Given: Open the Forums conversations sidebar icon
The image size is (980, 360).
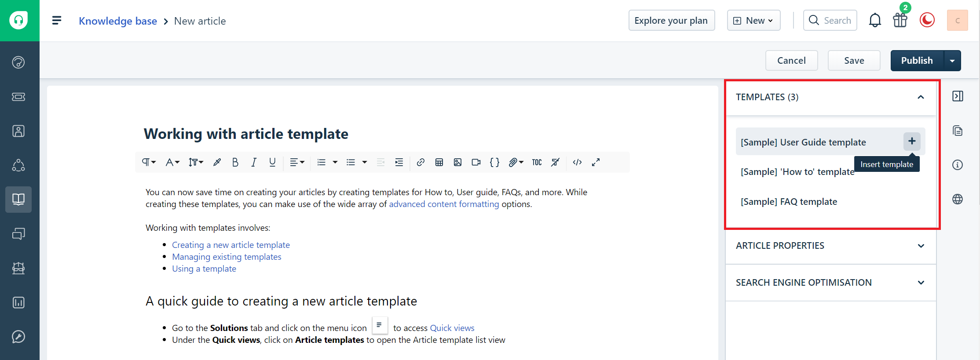Looking at the screenshot, I should click(18, 234).
